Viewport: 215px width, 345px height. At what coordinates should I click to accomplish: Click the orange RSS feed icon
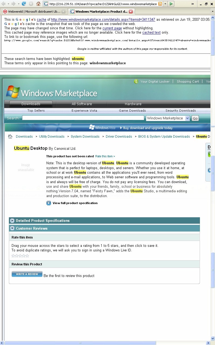(160, 4)
